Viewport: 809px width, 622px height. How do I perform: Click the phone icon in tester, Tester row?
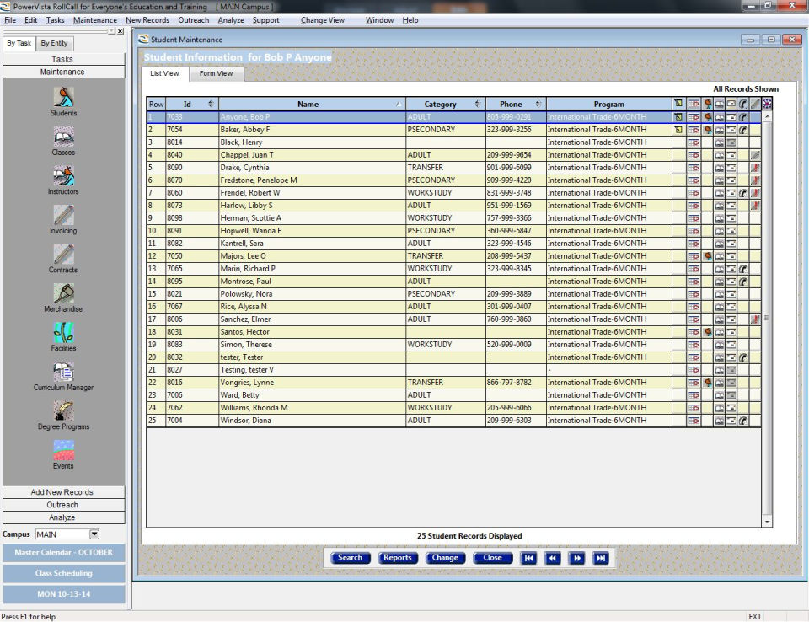[x=743, y=357]
